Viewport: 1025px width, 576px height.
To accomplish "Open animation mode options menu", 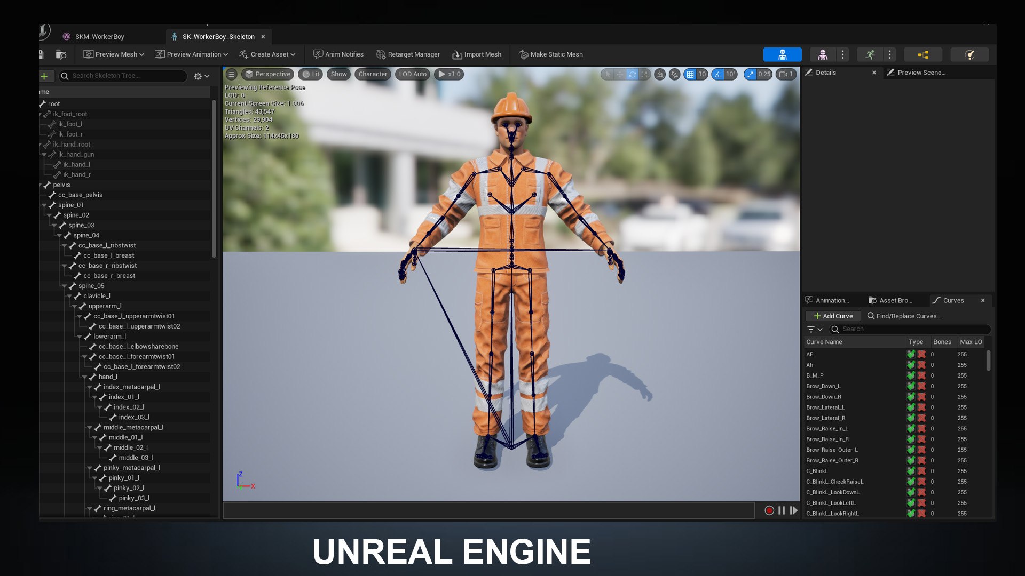I will pyautogui.click(x=889, y=54).
